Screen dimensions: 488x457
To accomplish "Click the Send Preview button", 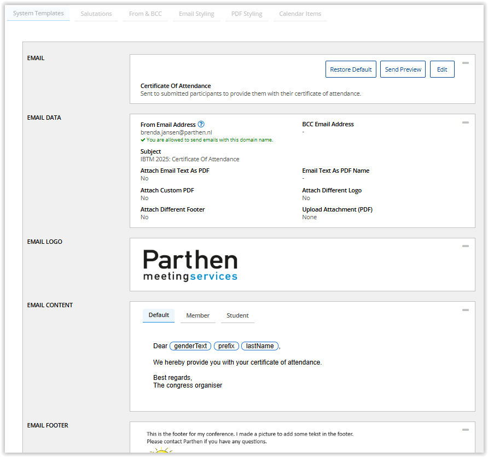I will click(x=403, y=69).
